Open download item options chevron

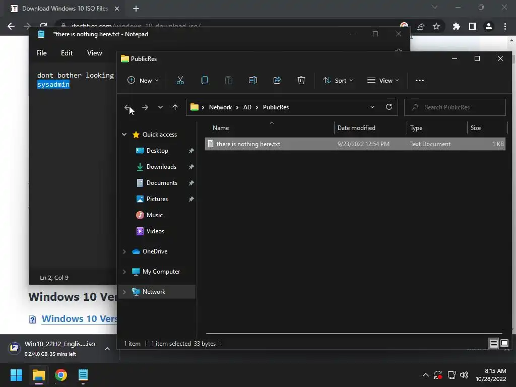pyautogui.click(x=107, y=349)
